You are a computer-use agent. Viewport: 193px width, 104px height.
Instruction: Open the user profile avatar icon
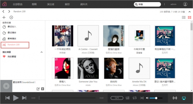tap(185, 4)
